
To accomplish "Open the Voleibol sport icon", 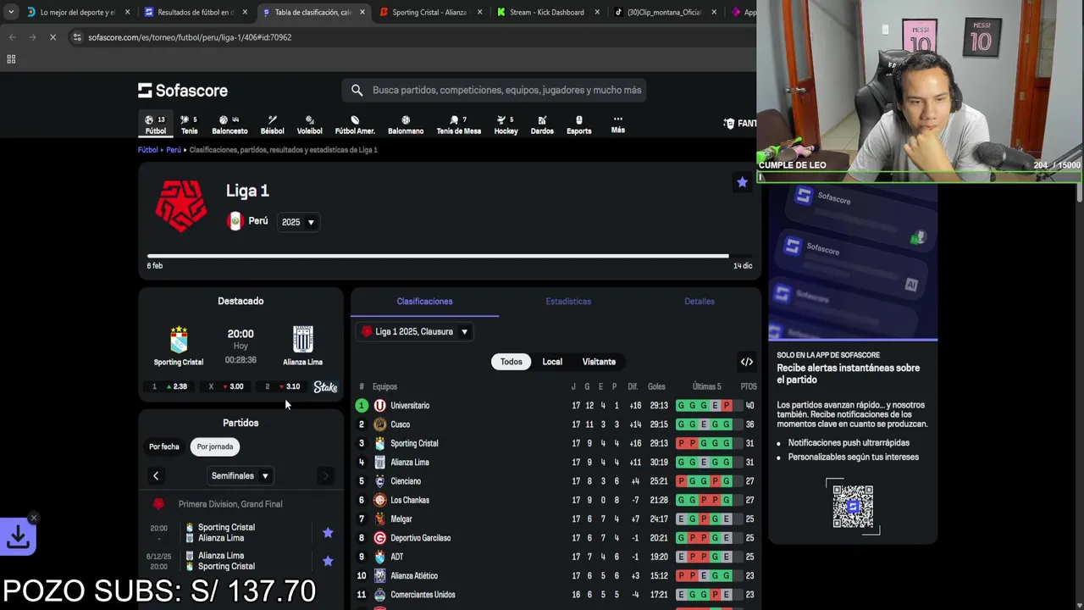I will [309, 125].
